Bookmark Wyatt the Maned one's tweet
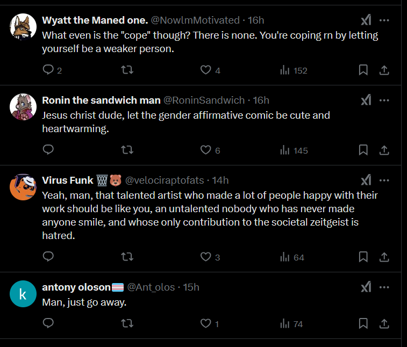 [x=363, y=70]
